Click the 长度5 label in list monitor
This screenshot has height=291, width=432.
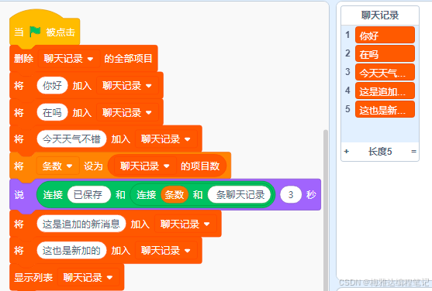tap(380, 151)
